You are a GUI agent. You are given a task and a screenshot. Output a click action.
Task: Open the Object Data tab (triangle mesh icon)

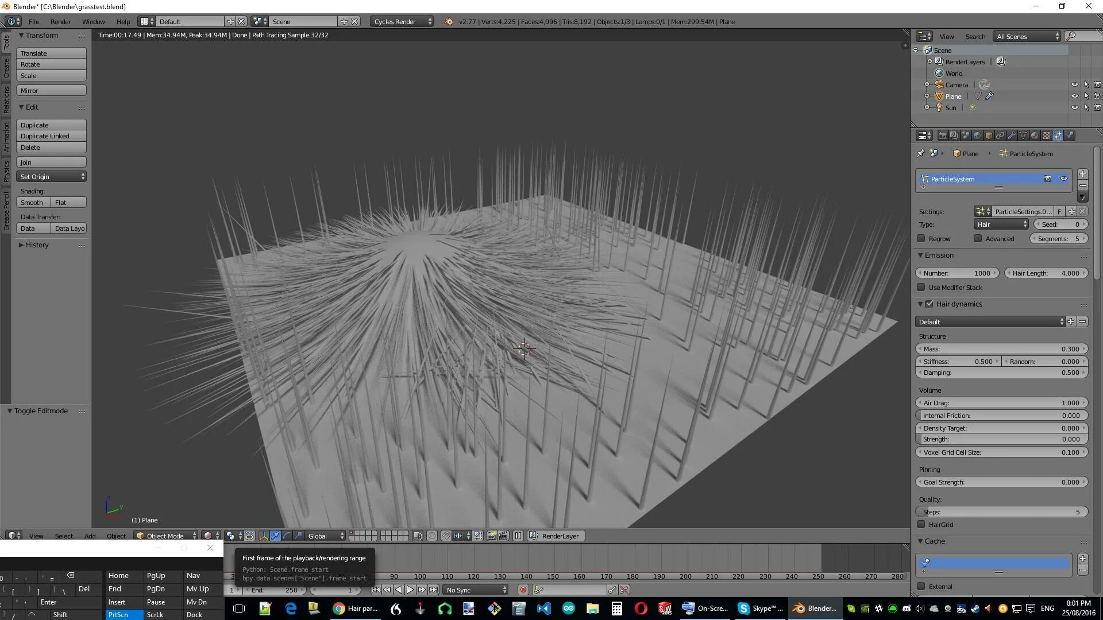click(x=1023, y=135)
